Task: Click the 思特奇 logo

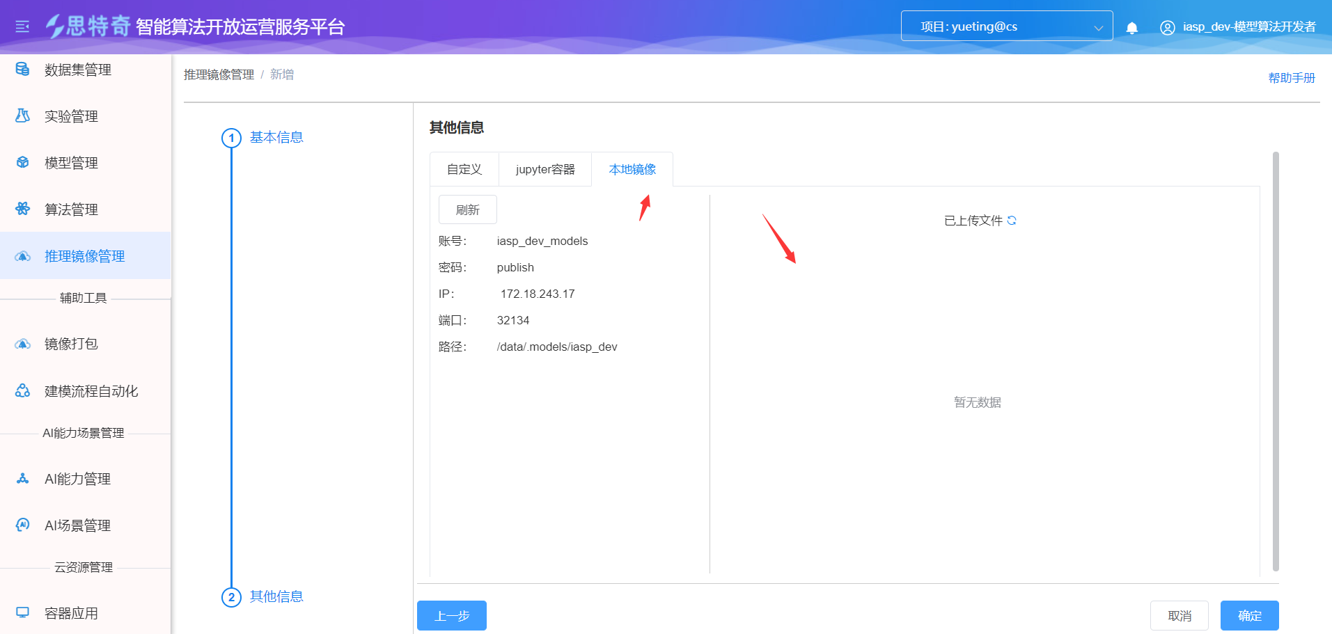Action: click(x=88, y=26)
